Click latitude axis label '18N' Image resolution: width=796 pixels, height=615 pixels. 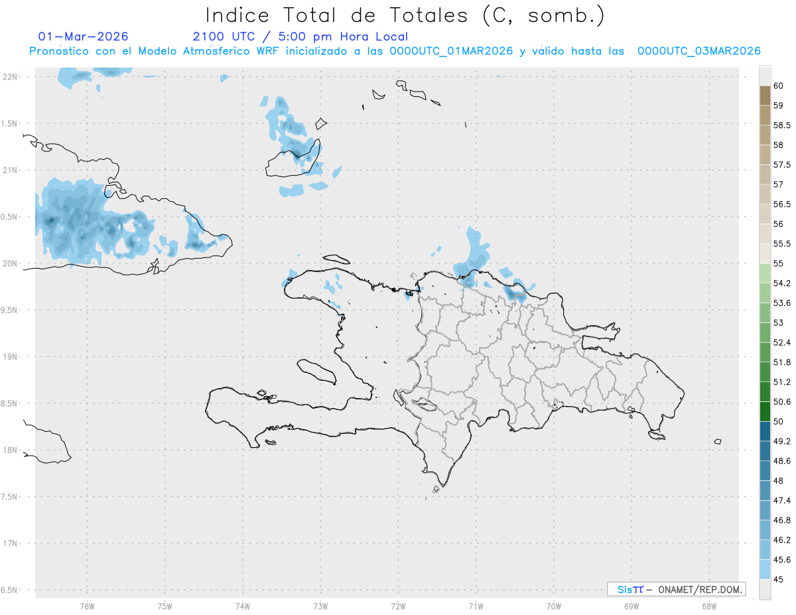pyautogui.click(x=10, y=450)
